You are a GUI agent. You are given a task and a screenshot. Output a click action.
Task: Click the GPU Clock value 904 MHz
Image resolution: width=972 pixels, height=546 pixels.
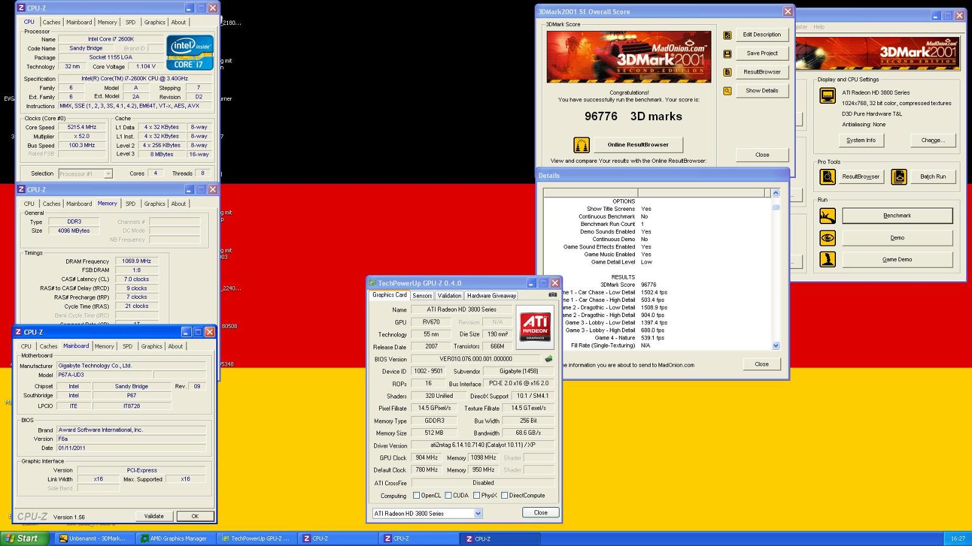(426, 458)
